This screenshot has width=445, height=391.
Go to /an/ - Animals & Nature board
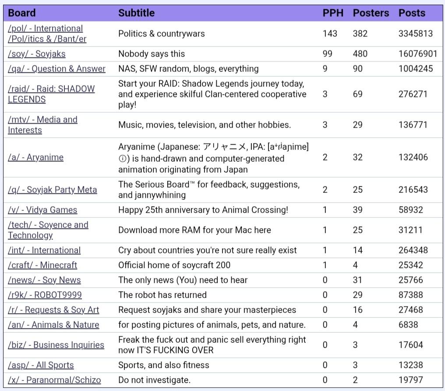pos(53,324)
